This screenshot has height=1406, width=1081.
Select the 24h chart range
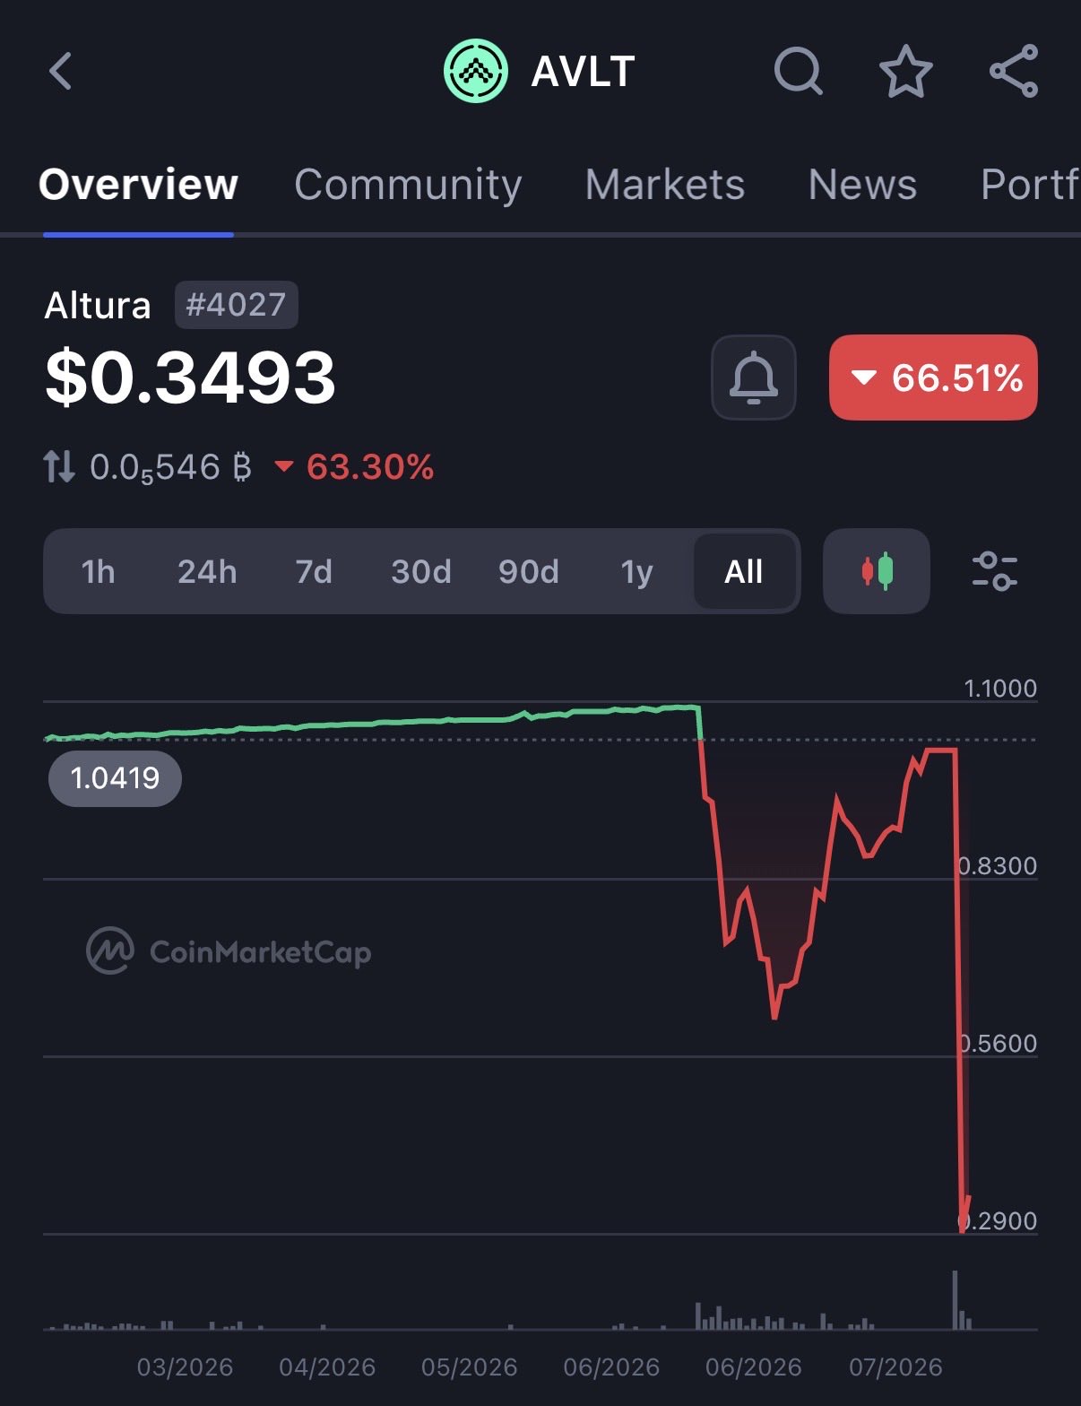point(207,571)
